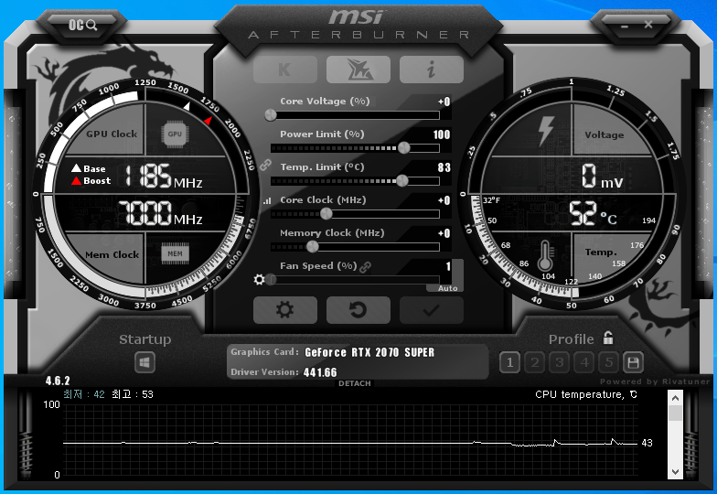Click the Core Clock +0 value field

click(444, 200)
